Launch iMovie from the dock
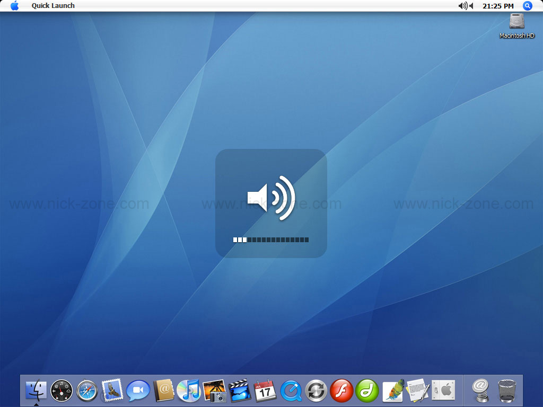Image resolution: width=543 pixels, height=407 pixels. point(240,391)
